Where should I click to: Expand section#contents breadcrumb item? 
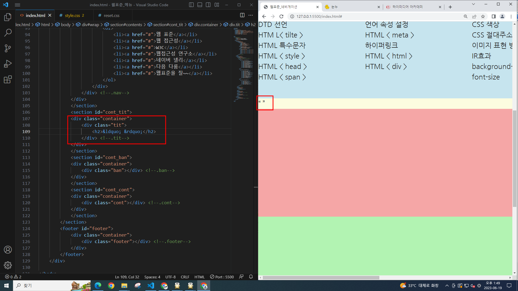126,25
